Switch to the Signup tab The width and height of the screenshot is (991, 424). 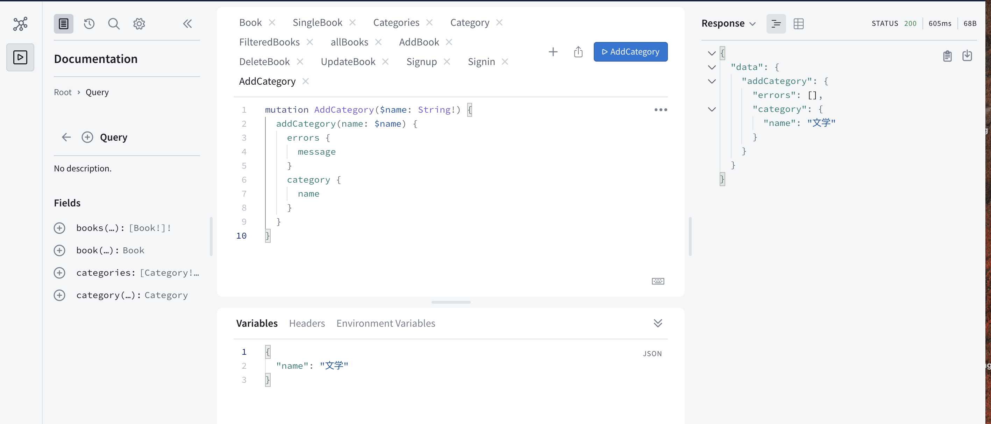(x=421, y=62)
